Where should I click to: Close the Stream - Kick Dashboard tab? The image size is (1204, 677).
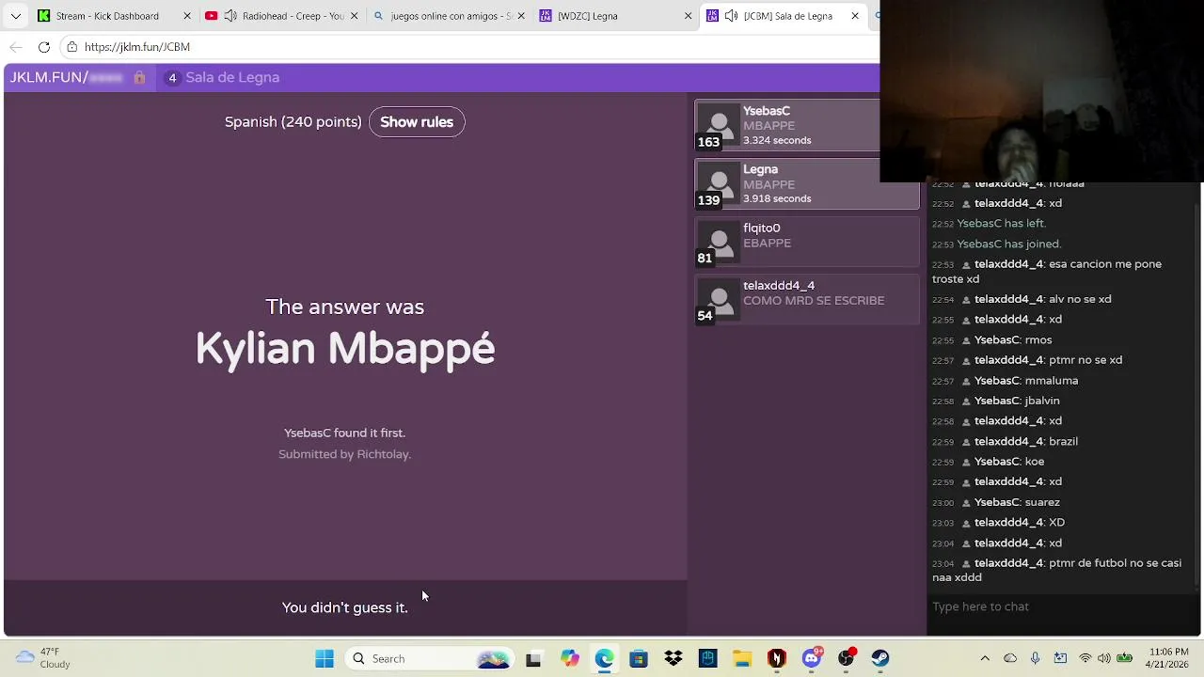tap(186, 16)
